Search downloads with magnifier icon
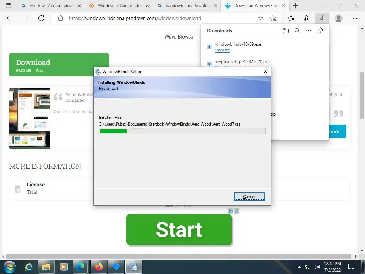 point(297,31)
